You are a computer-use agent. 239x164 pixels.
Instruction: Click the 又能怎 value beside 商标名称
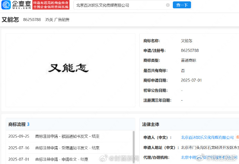[187, 41]
